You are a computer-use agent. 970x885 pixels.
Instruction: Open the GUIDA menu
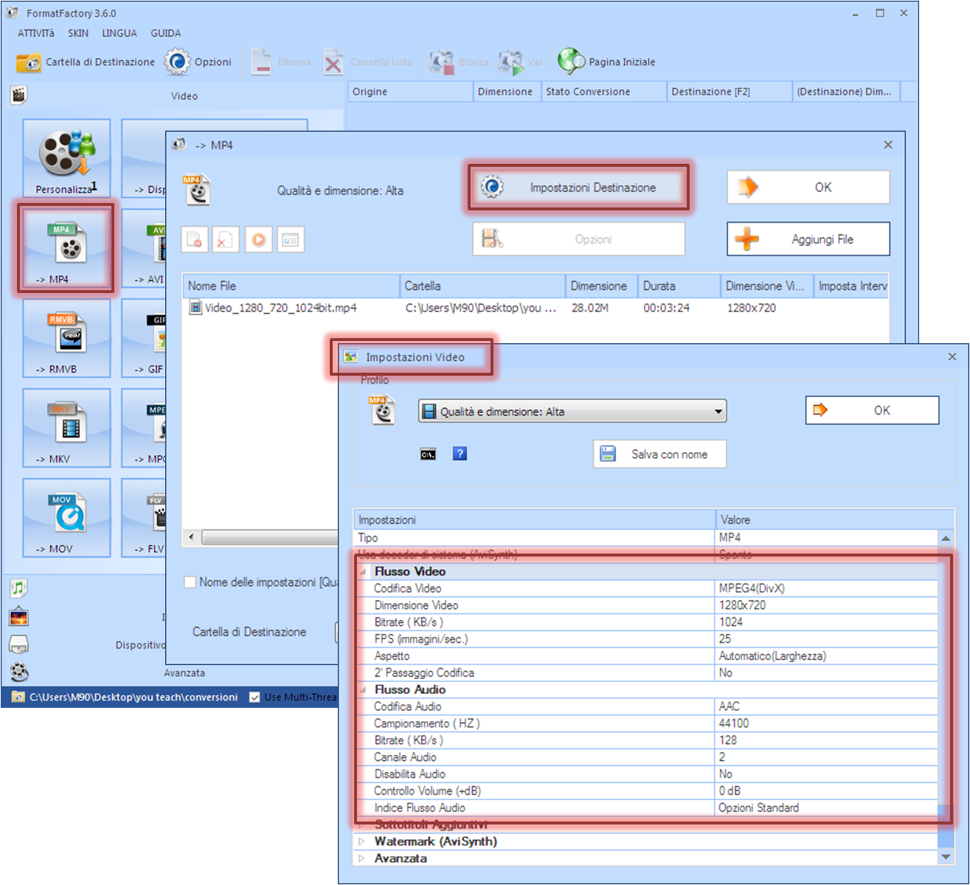point(166,33)
